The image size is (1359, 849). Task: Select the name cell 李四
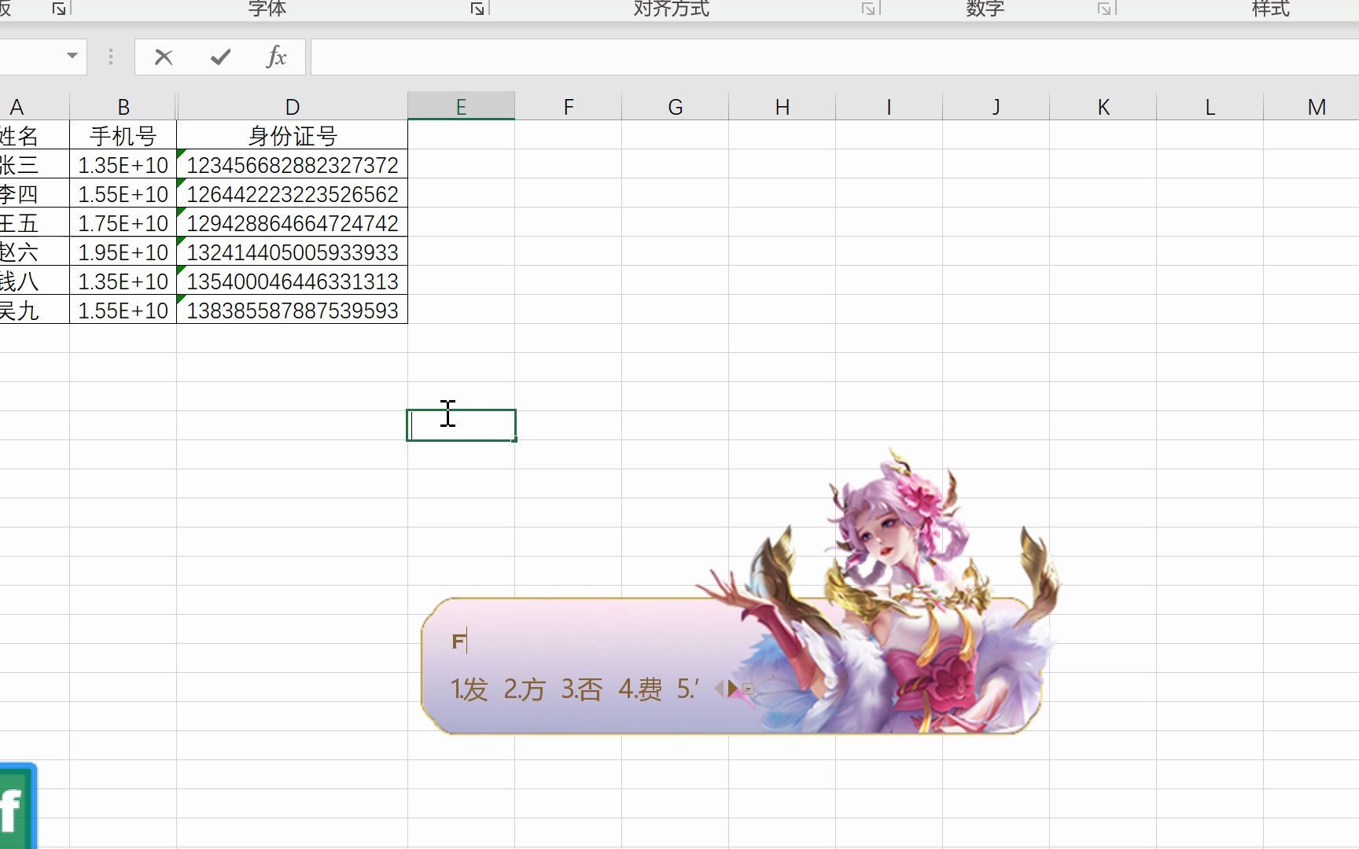(35, 193)
